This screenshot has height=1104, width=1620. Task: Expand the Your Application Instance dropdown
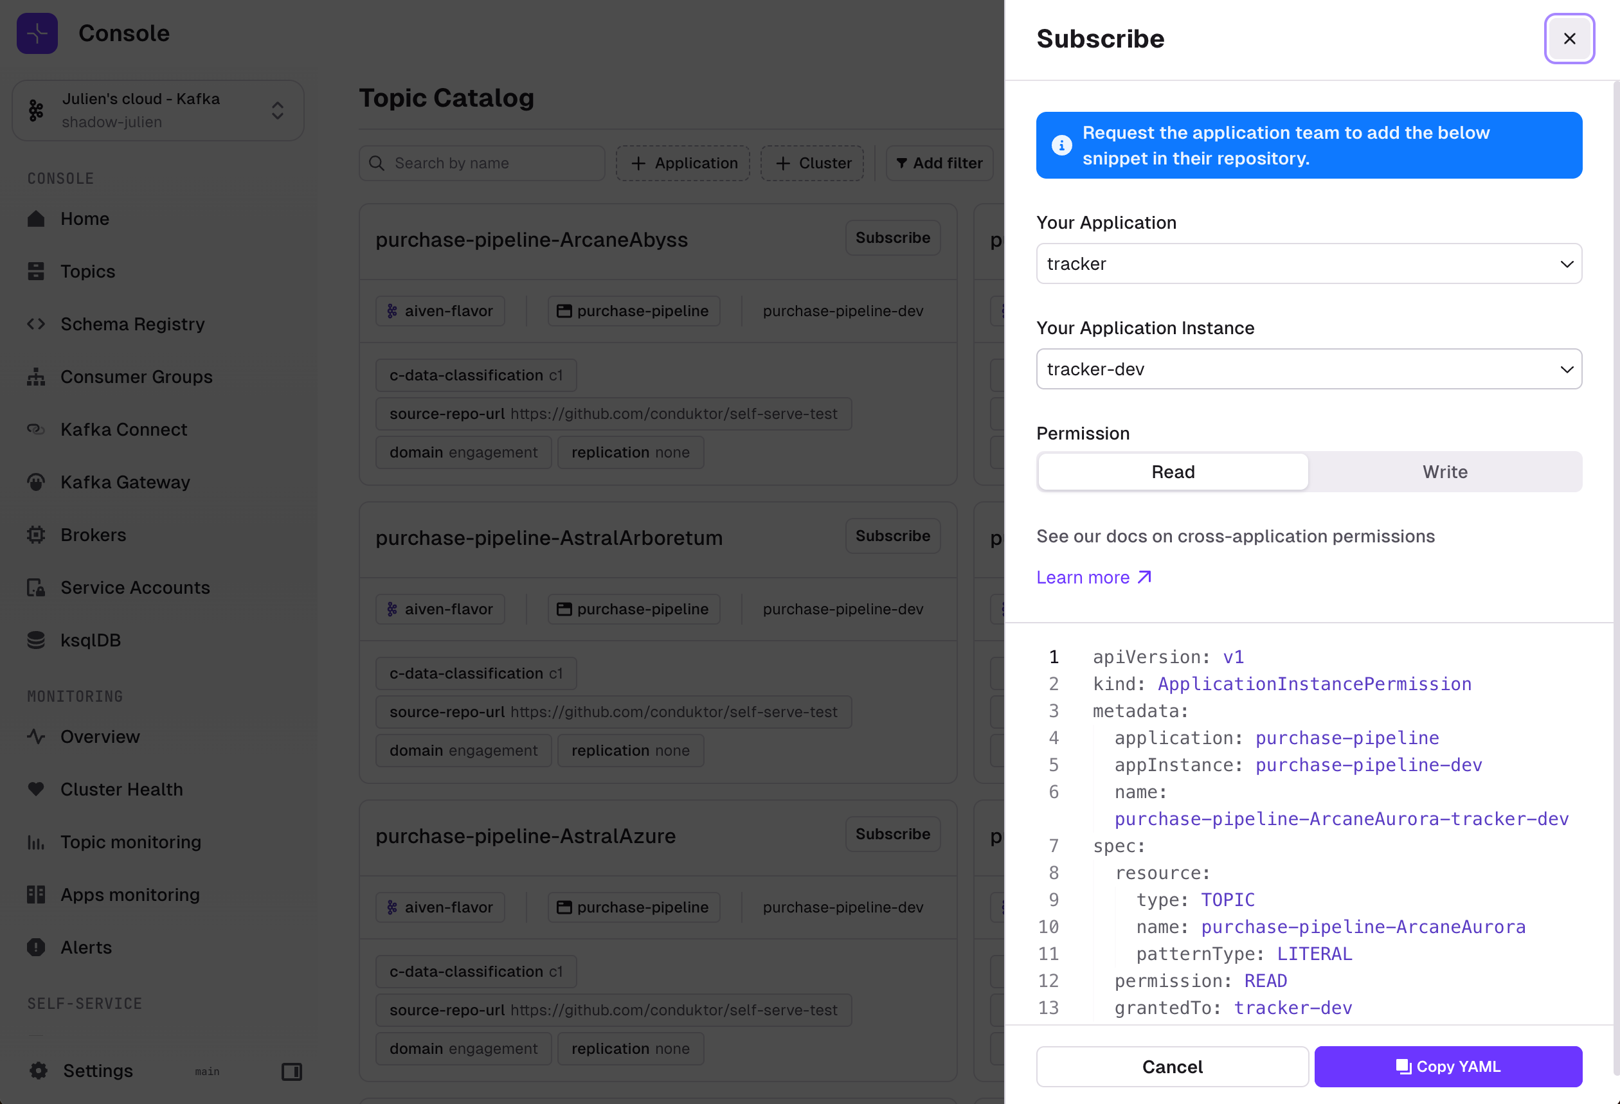pos(1309,368)
